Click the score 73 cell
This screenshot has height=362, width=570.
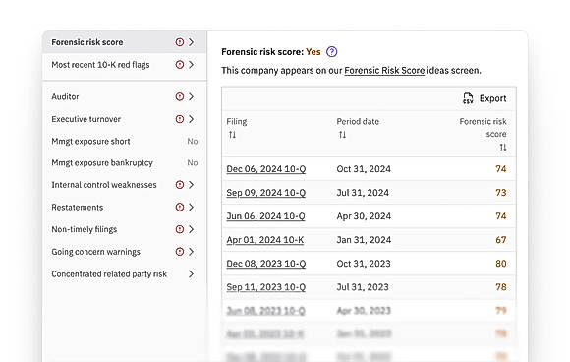coord(501,193)
